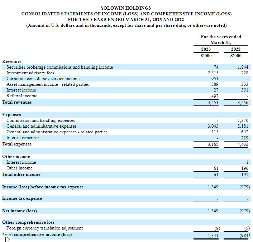The width and height of the screenshot is (253, 242).
Task: Click 'Total other income' label
Action: pos(21,174)
